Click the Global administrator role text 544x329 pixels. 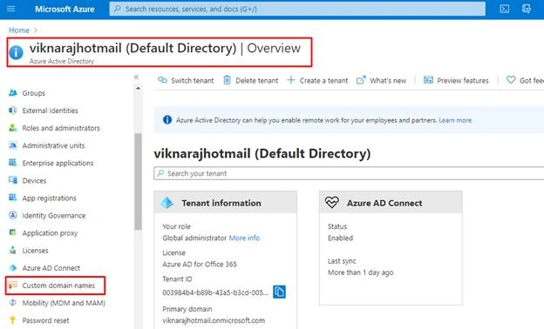[x=194, y=238]
